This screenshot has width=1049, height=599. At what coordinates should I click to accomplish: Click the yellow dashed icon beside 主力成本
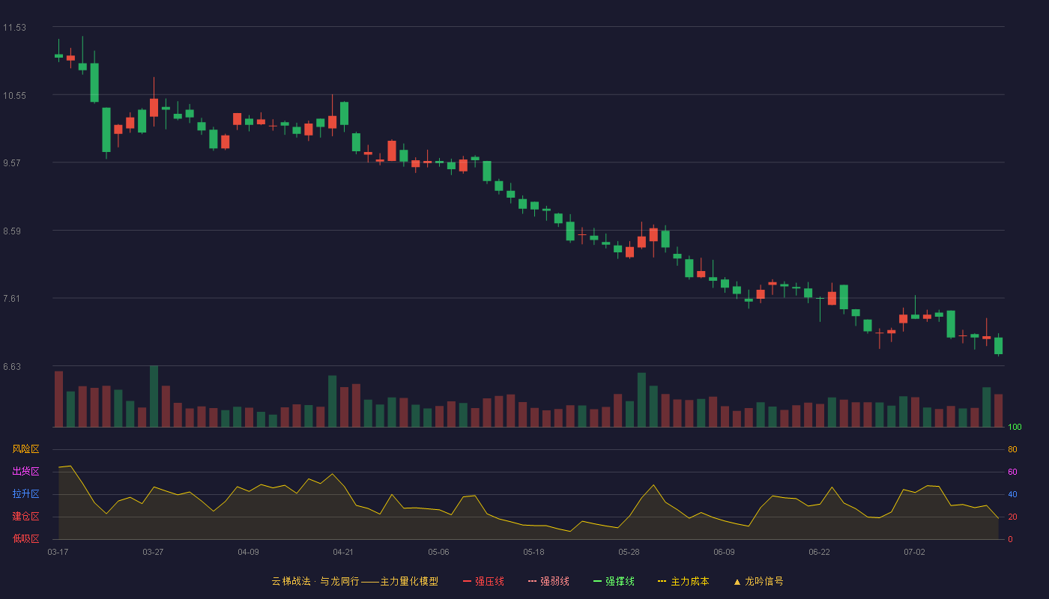[x=662, y=581]
